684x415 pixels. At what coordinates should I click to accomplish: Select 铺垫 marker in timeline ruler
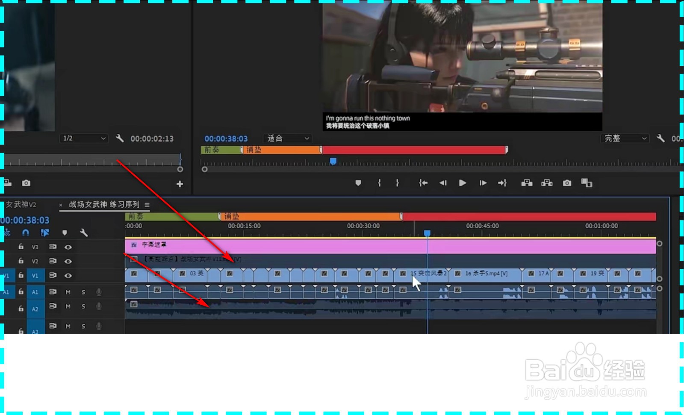point(311,216)
